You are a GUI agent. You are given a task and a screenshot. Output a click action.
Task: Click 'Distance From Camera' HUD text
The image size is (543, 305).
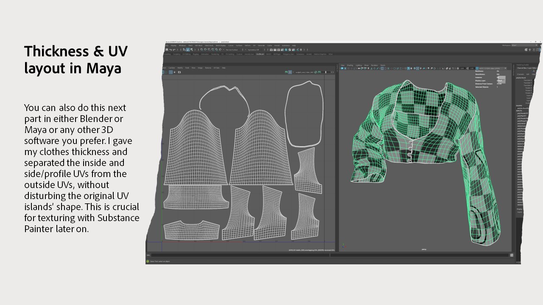[x=484, y=84]
